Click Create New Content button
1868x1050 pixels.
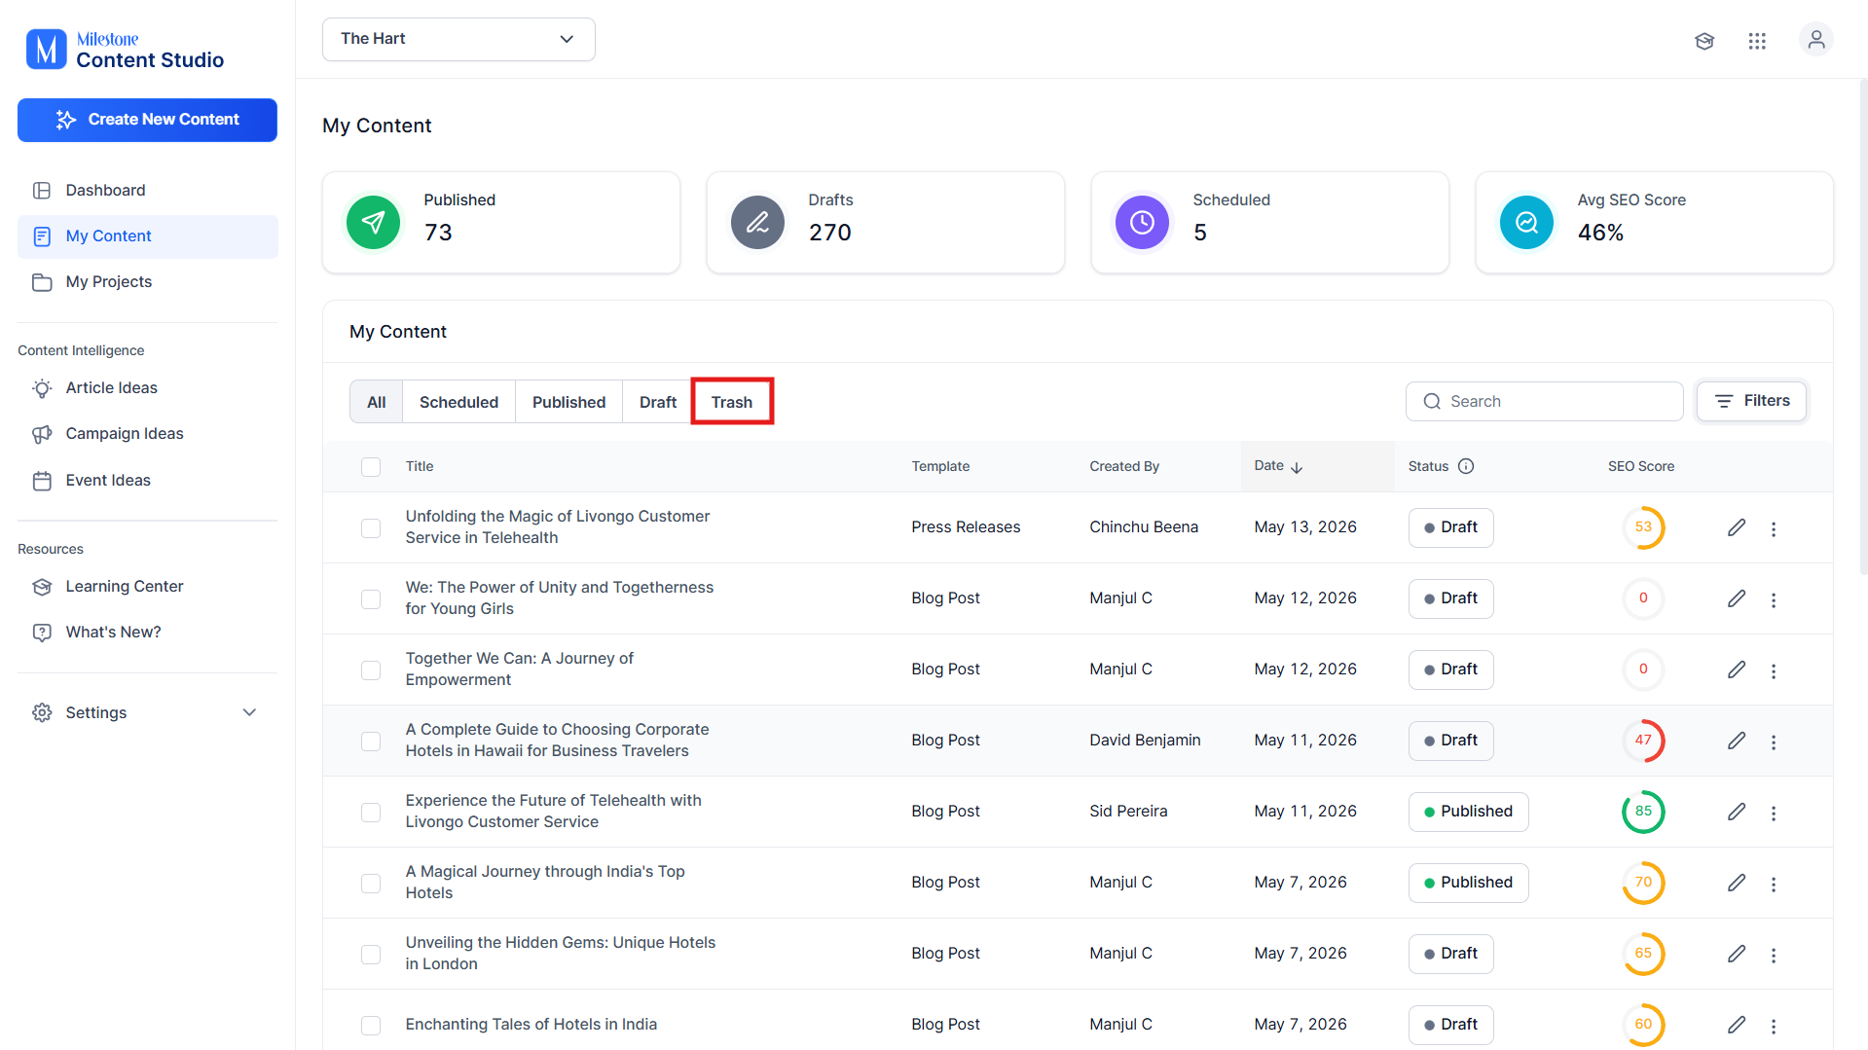(147, 120)
